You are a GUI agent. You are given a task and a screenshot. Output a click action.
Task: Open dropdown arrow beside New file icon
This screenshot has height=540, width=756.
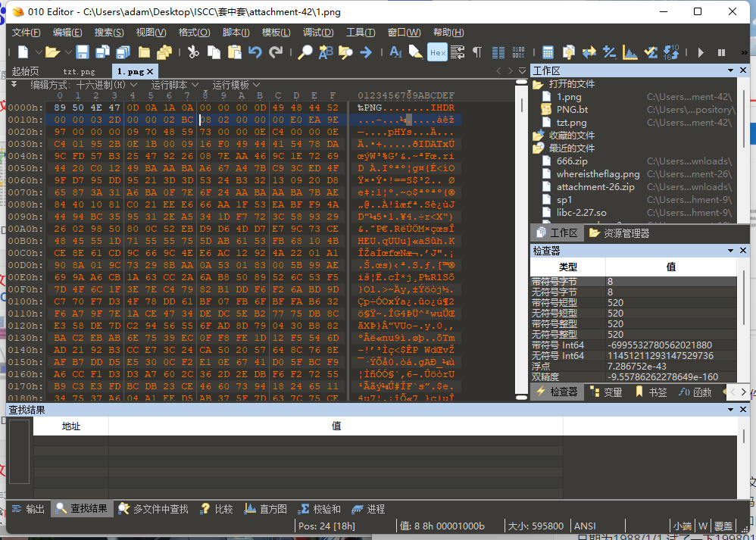(x=38, y=52)
